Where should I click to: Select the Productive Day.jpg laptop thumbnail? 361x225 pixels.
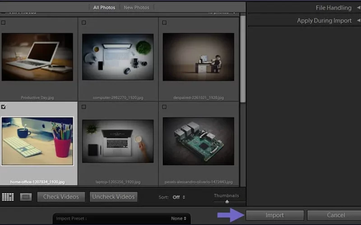click(37, 57)
